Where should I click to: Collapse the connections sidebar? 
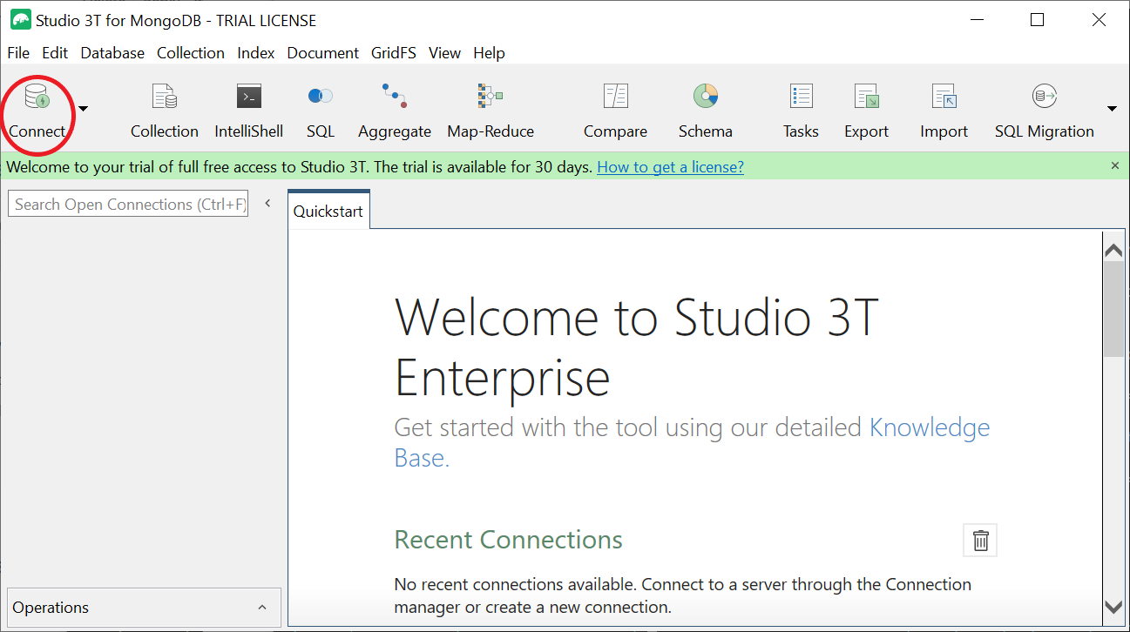(x=267, y=200)
